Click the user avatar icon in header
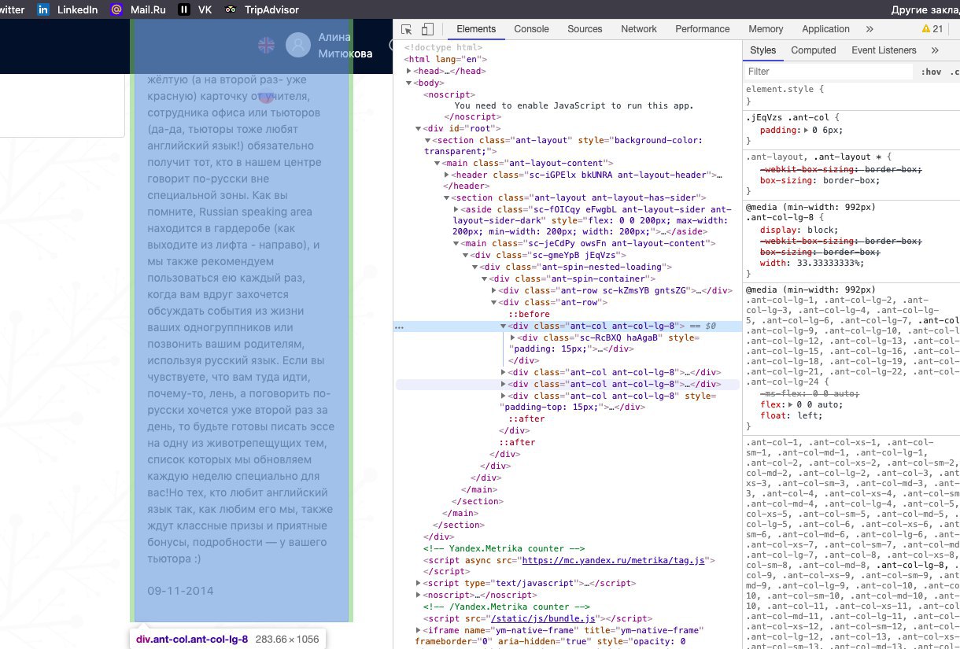The image size is (960, 649). (298, 45)
